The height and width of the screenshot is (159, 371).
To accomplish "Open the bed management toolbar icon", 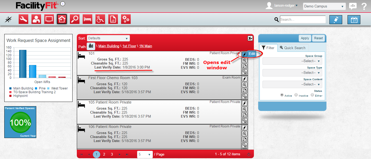I will pos(87,19).
